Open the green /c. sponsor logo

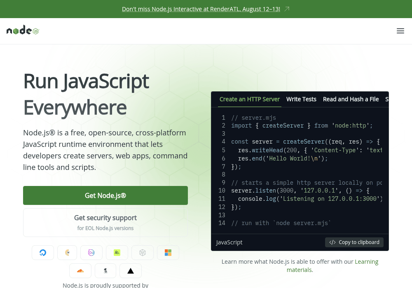pyautogui.click(x=117, y=253)
